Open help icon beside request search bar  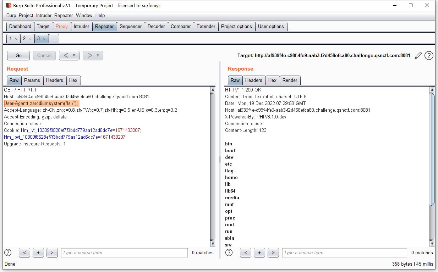[8, 252]
